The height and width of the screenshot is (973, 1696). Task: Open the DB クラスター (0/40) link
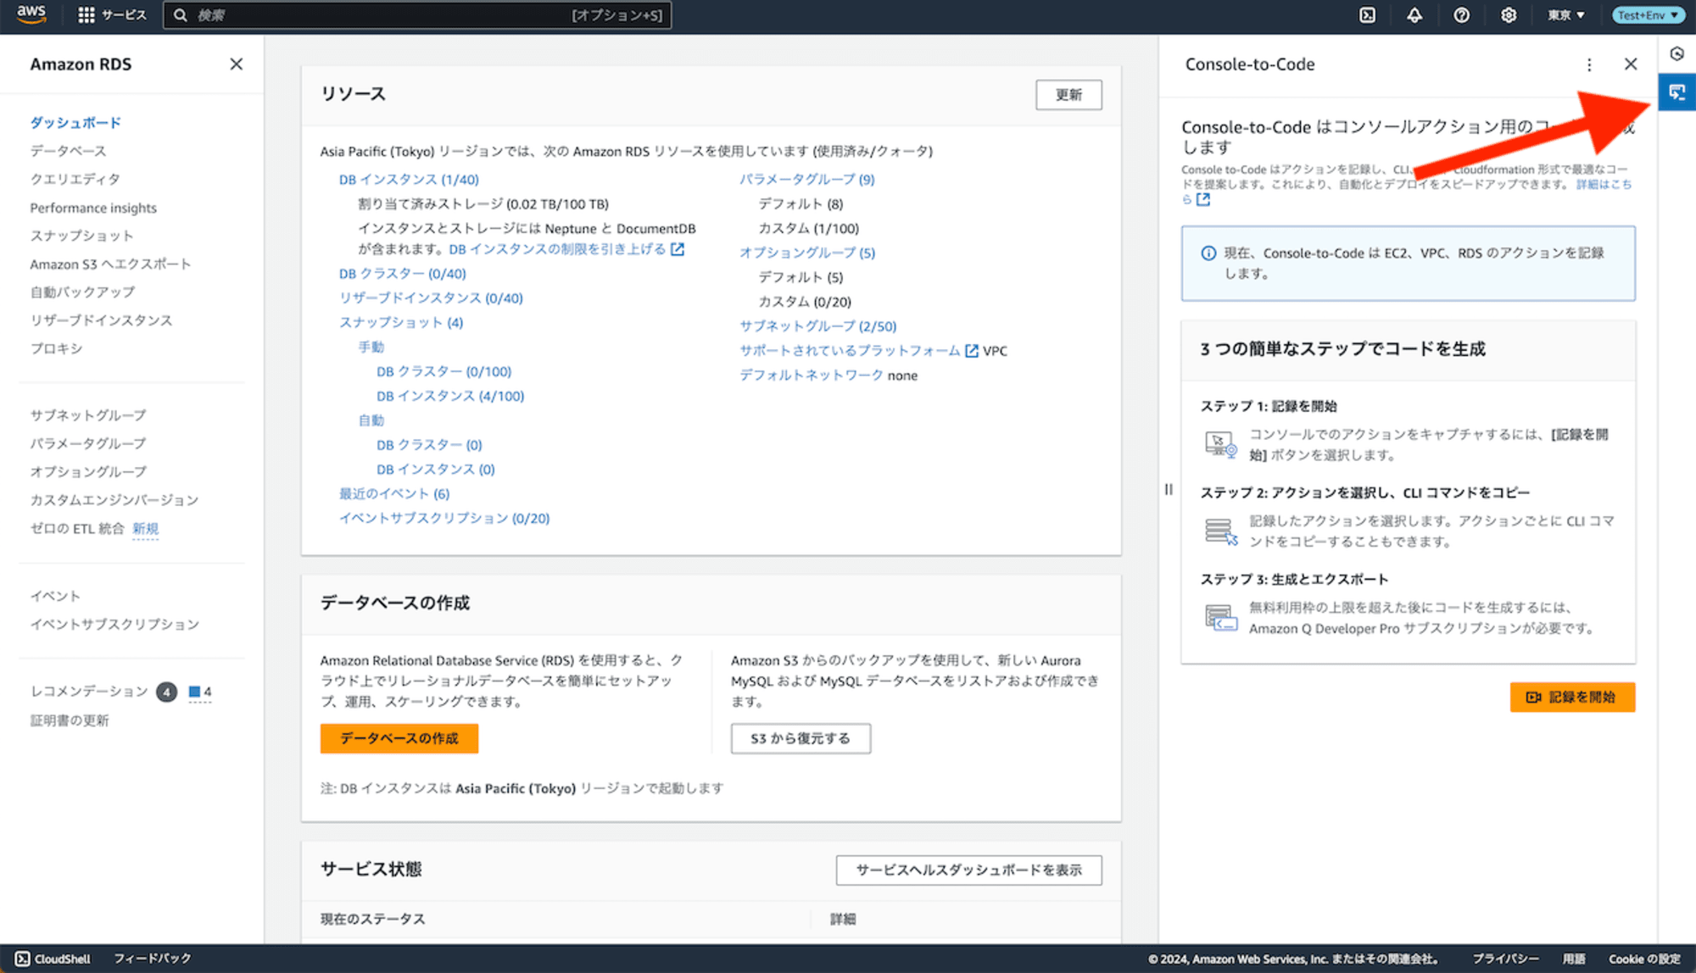[x=402, y=274]
